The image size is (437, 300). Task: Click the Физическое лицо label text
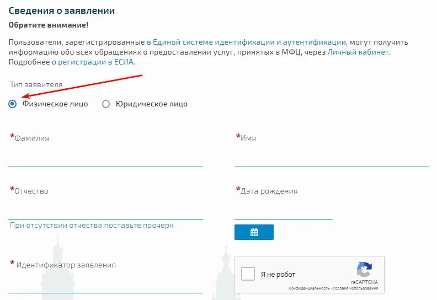tap(55, 104)
